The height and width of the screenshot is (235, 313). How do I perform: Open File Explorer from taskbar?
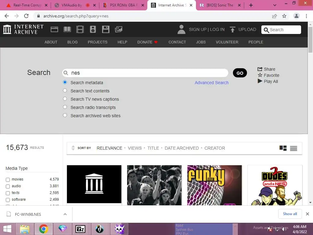tap(25, 229)
